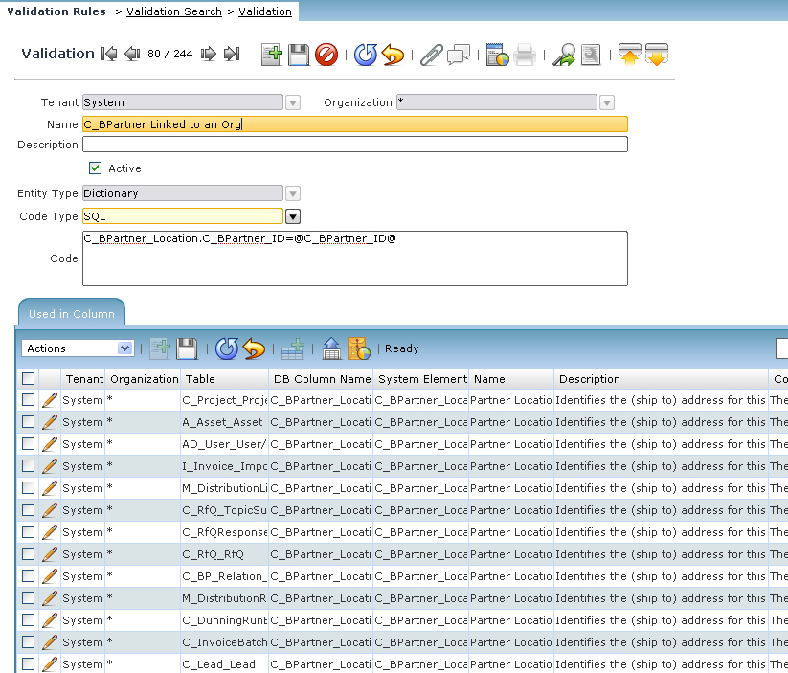Click the paperclip Attachment icon
788x673 pixels.
point(431,55)
